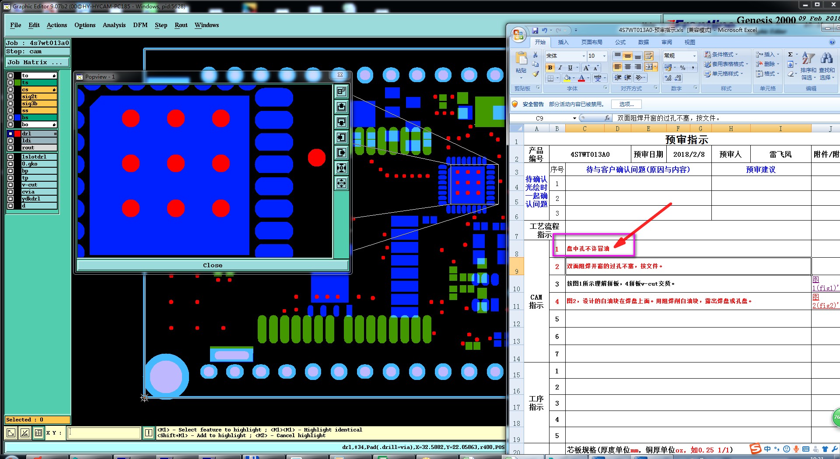Image resolution: width=840 pixels, height=459 pixels.
Task: Click the first Popview side toolbar icon
Action: 341,92
